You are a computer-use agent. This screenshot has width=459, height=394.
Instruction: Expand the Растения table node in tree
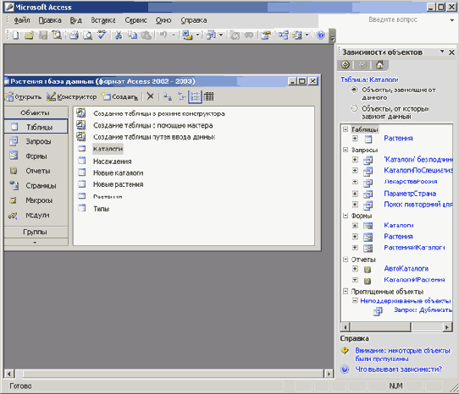coord(355,139)
